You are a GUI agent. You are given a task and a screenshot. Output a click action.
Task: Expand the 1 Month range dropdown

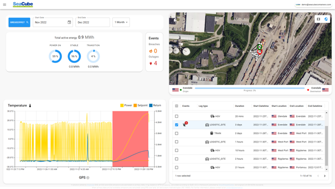[x=121, y=22]
